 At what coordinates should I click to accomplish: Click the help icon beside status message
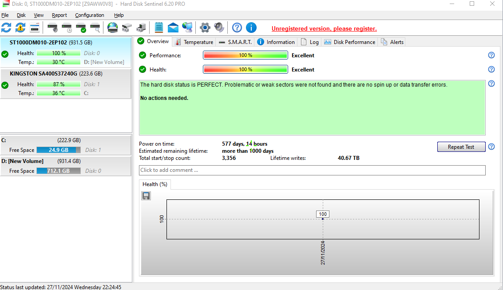point(491,83)
